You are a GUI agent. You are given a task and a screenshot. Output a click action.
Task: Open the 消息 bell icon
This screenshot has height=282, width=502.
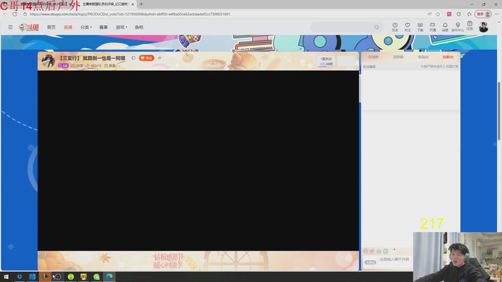coord(445,27)
